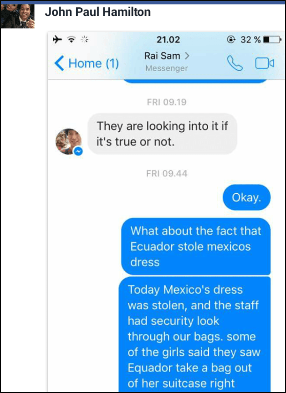Tap the battery indicator icon
This screenshot has width=286, height=393.
[272, 40]
